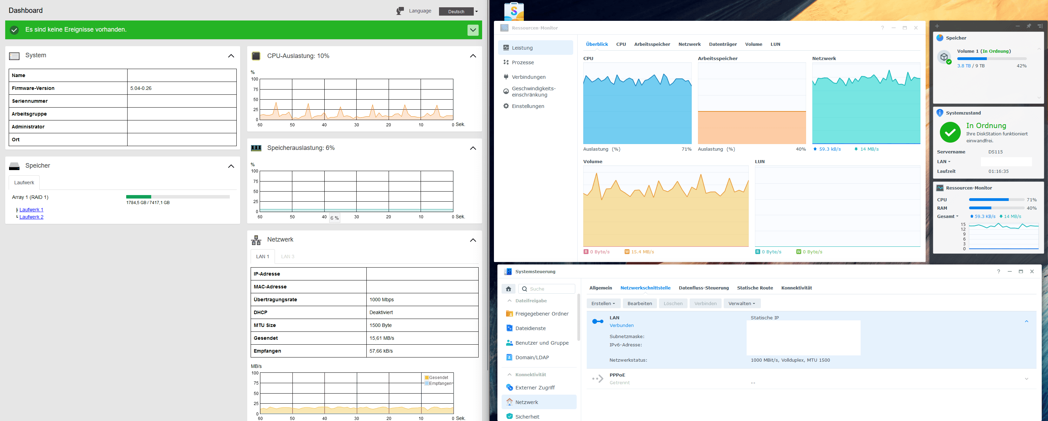The width and height of the screenshot is (1048, 421).
Task: Click the drive icon beside Speicher
Action: tap(14, 166)
